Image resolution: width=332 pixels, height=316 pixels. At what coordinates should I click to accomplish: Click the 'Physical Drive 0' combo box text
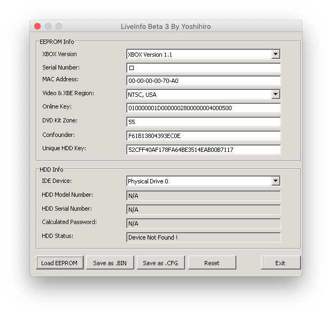click(148, 181)
